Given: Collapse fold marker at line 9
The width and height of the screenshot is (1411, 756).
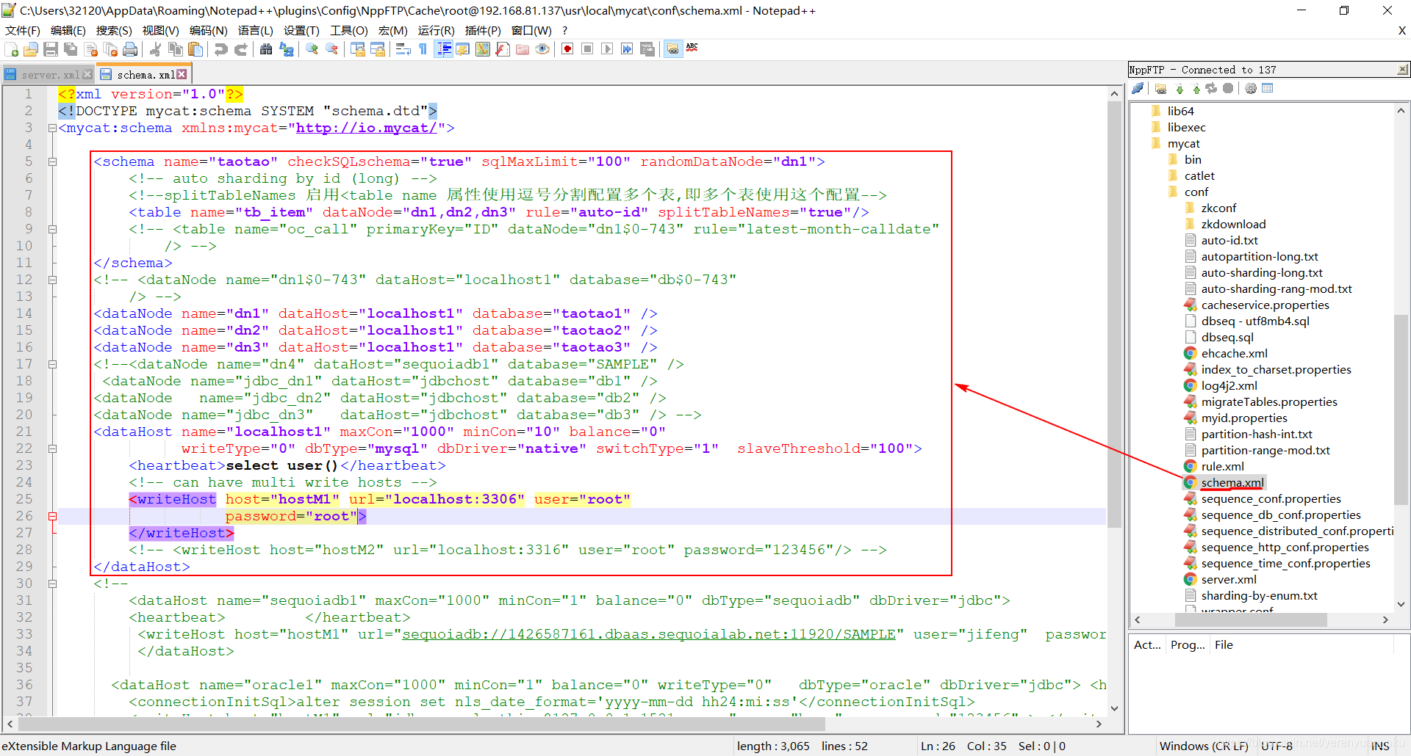Looking at the screenshot, I should click(x=52, y=229).
